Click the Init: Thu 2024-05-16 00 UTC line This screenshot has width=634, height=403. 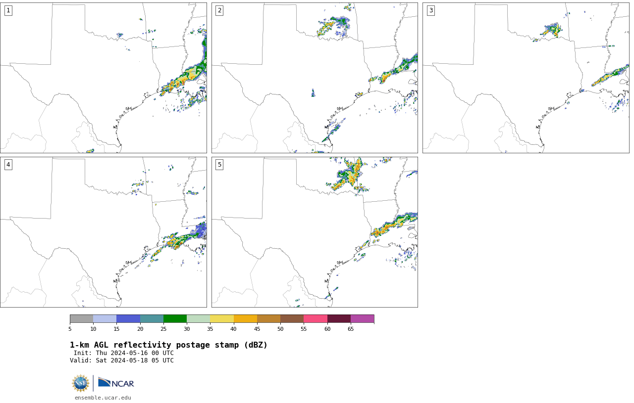(124, 353)
